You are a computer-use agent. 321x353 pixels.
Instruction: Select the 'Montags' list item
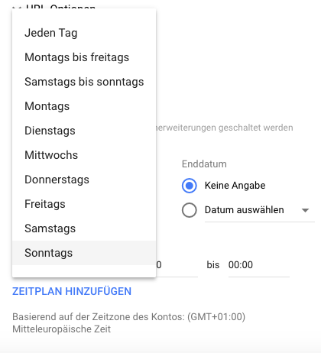84,106
